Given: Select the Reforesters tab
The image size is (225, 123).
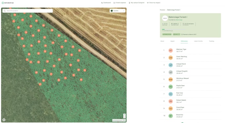Looking at the screenshot, I should coord(184,41).
